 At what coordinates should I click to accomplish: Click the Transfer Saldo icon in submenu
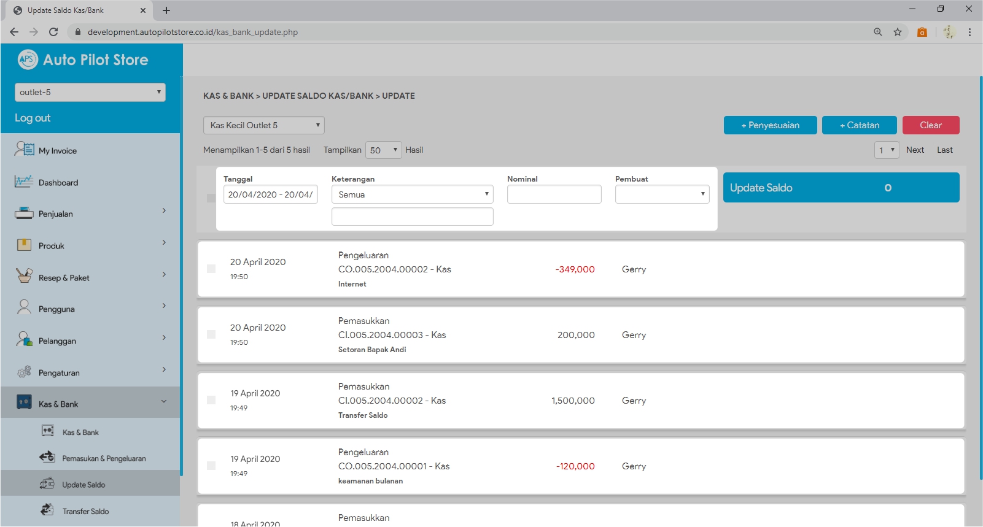click(x=47, y=510)
